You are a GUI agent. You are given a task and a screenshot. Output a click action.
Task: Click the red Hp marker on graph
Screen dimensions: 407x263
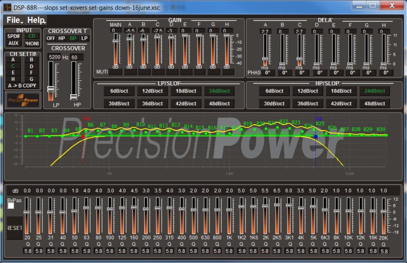click(x=83, y=136)
